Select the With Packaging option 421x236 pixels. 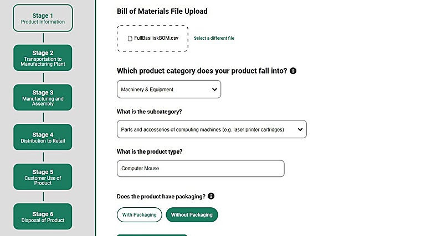tap(139, 214)
